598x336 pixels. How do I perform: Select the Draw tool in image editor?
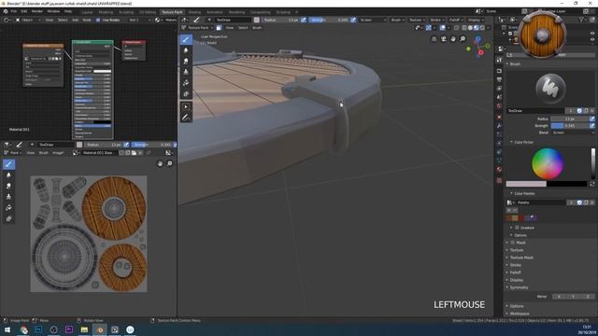click(x=8, y=164)
